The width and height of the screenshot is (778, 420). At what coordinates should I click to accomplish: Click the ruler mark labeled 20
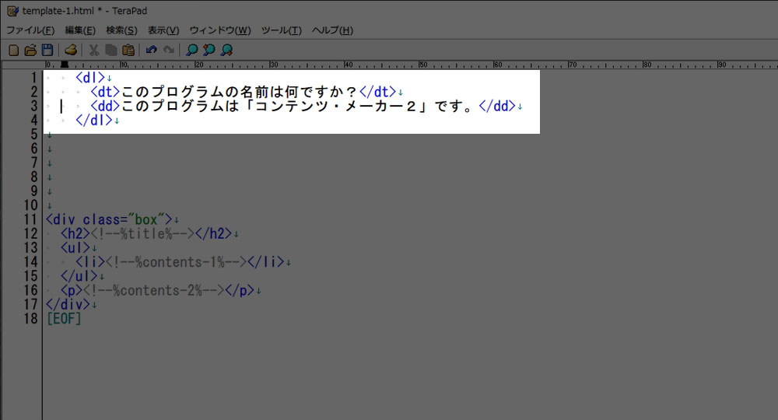[x=198, y=65]
